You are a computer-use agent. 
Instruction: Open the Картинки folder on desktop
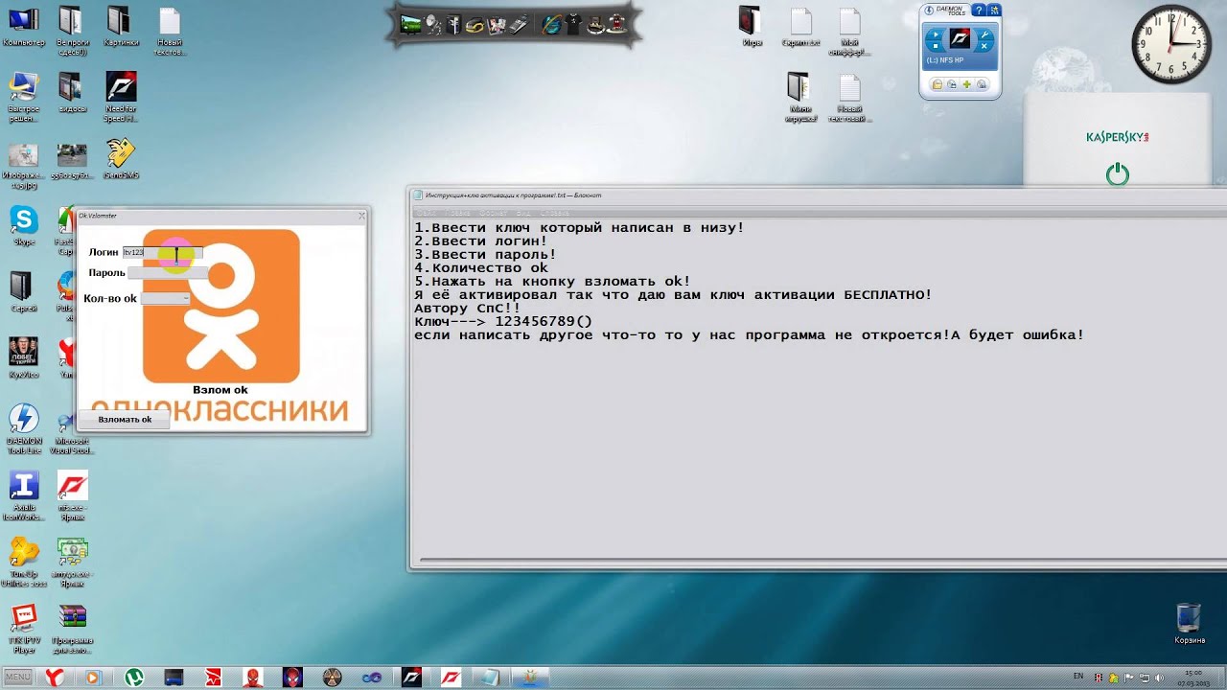(x=120, y=26)
